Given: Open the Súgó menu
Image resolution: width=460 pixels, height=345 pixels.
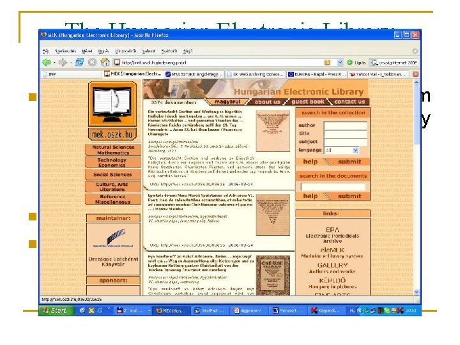Looking at the screenshot, I should (188, 51).
